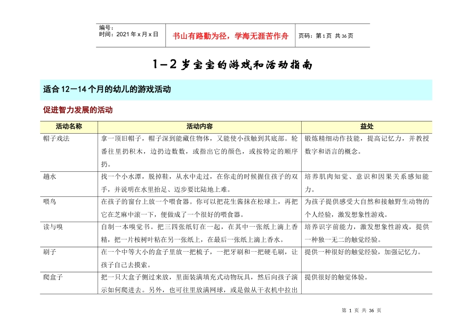The height and width of the screenshot is (329, 466).
Task: Click the benefit line starting 个人经验，激发想象性游戏
Action: click(x=346, y=214)
